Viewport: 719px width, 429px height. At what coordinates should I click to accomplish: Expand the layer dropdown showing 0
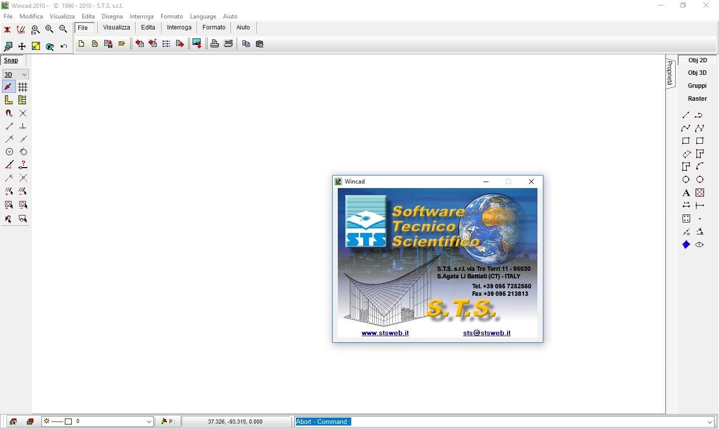click(x=149, y=422)
